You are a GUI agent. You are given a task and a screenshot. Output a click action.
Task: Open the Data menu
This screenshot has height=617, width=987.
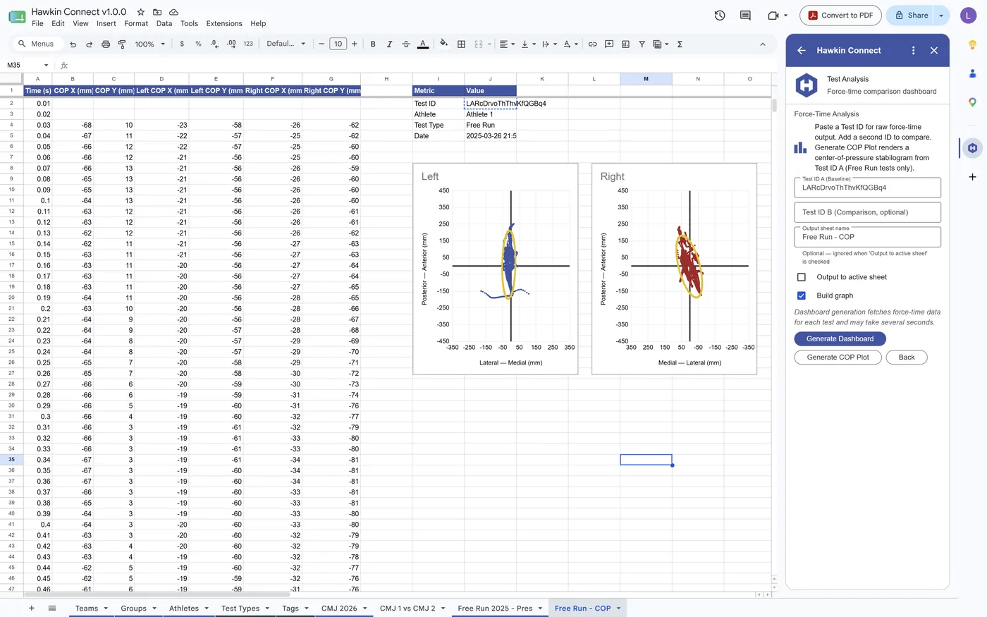coord(164,24)
